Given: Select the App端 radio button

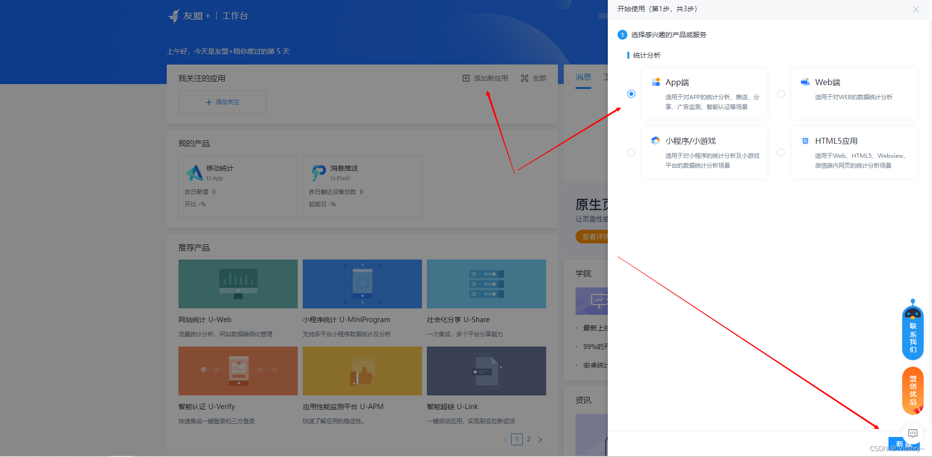Looking at the screenshot, I should click(631, 94).
